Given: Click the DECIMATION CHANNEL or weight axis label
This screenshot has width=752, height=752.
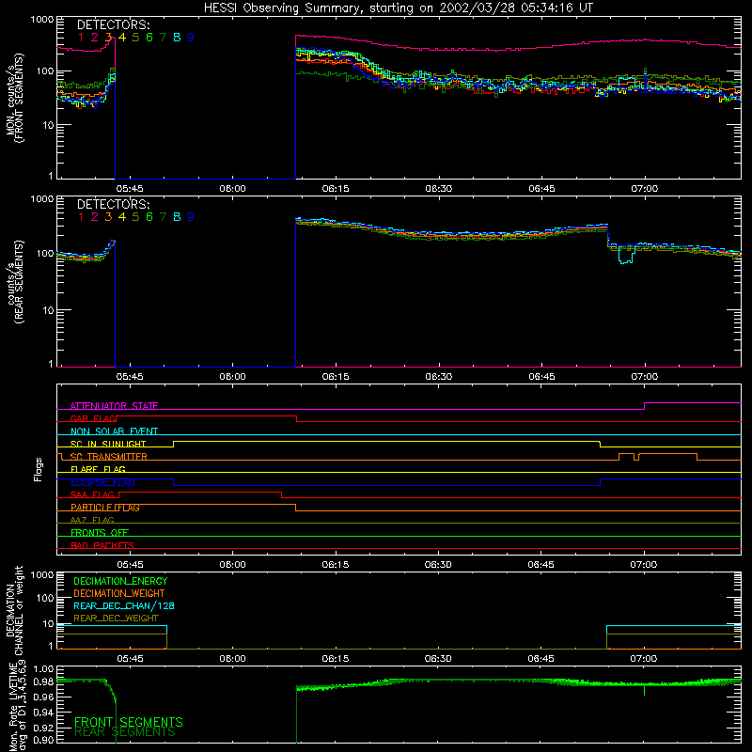Looking at the screenshot, I should (x=14, y=610).
